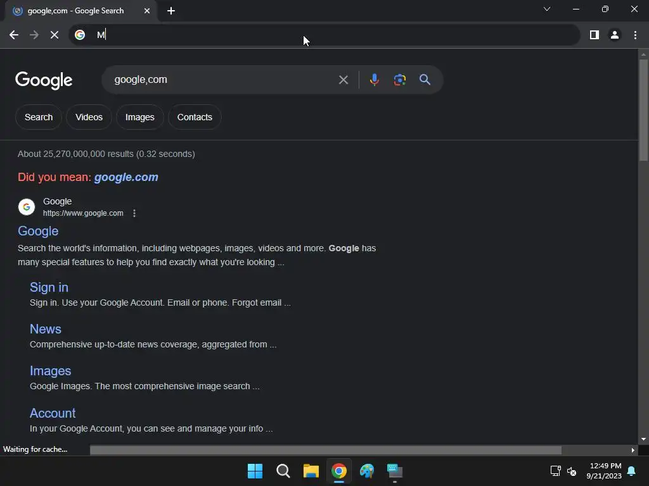The height and width of the screenshot is (486, 649).
Task: Select the Search filter chip
Action: 39,117
